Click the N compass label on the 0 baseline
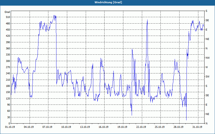The height and width of the screenshot is (134, 215). (206, 124)
